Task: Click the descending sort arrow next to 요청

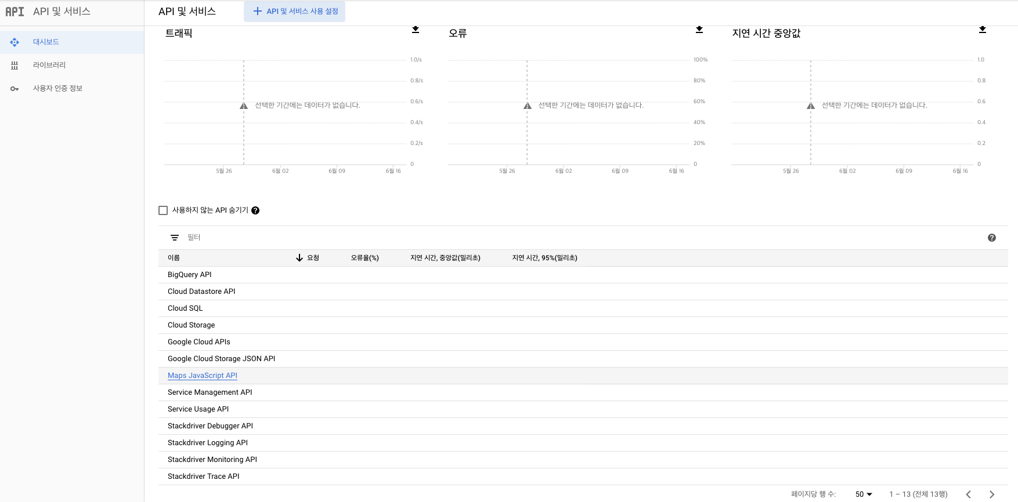Action: click(299, 258)
